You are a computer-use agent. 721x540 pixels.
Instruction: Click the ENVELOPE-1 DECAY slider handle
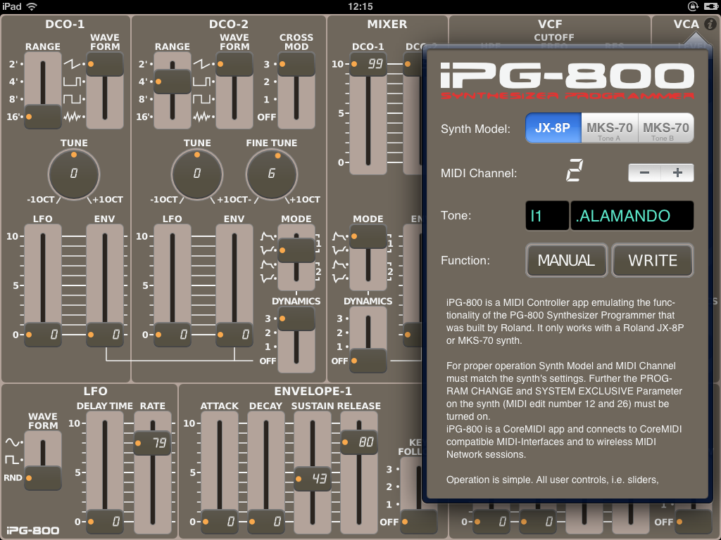[x=266, y=522]
